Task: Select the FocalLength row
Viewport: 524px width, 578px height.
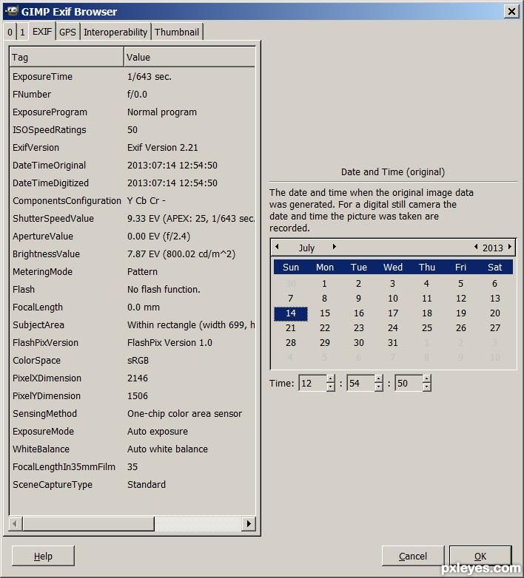Action: click(x=132, y=307)
